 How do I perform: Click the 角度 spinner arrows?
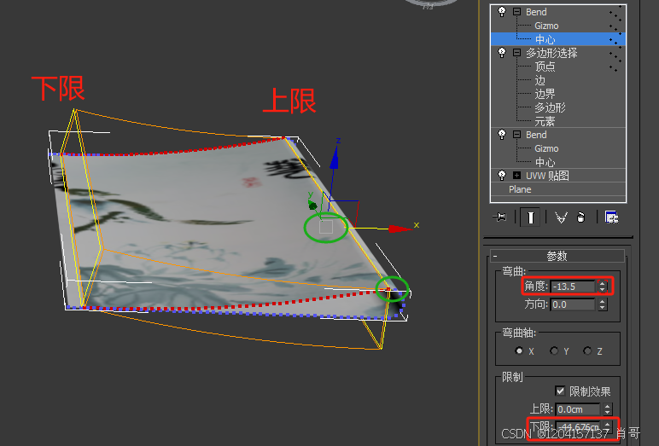pos(603,287)
